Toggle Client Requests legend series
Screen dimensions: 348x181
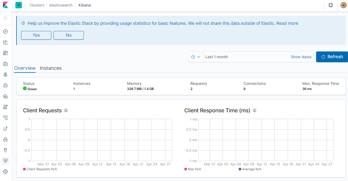[40, 169]
